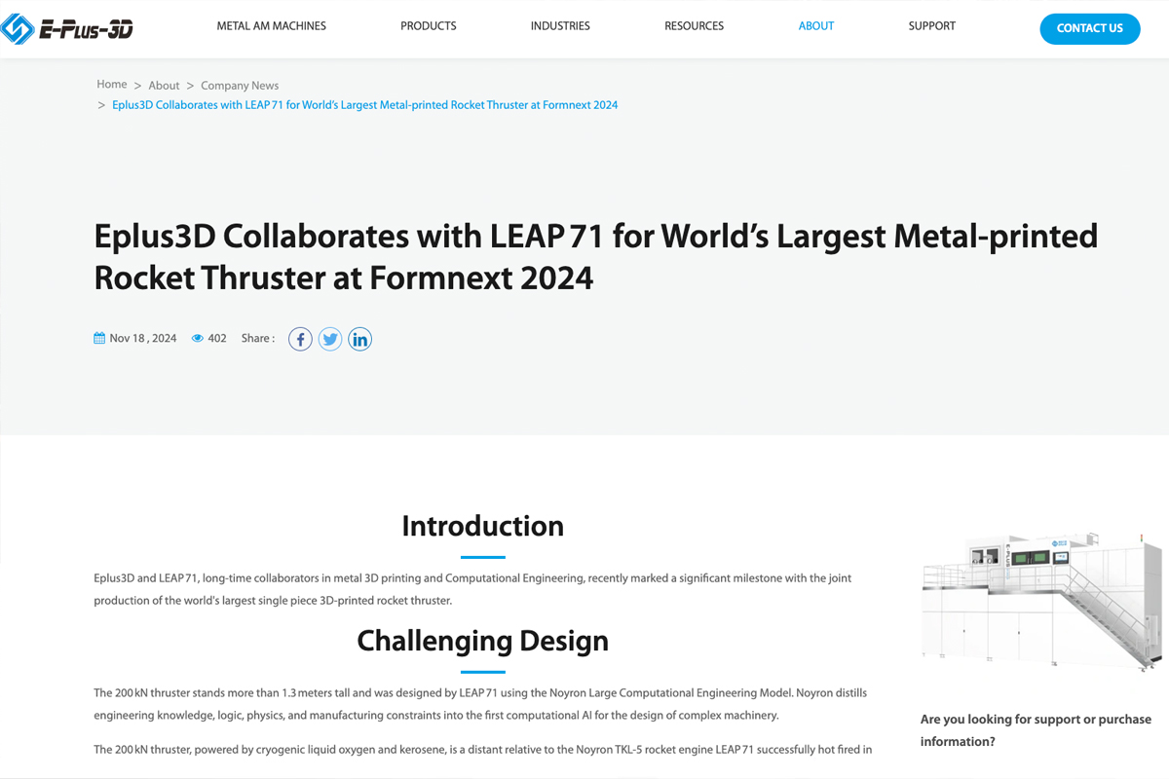Share article on Facebook
This screenshot has width=1169, height=779.
[x=300, y=339]
